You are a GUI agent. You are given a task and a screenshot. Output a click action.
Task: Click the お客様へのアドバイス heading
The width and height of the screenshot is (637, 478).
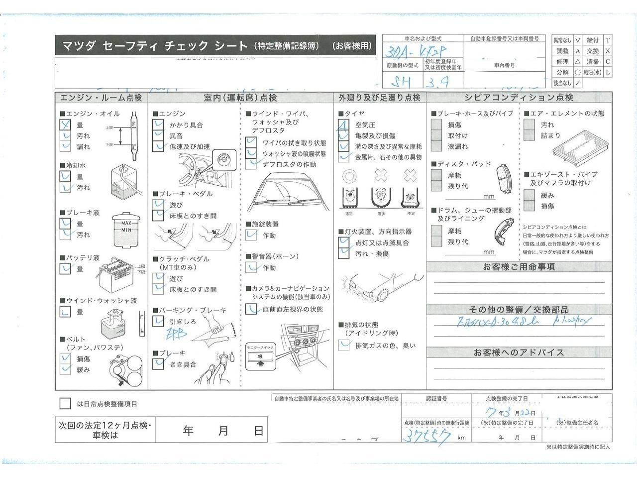coord(519,352)
